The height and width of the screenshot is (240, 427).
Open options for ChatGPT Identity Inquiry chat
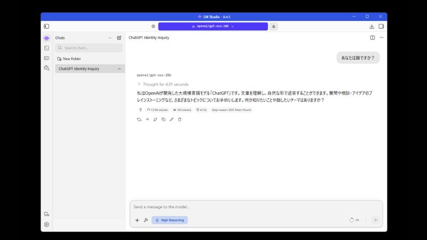tap(119, 69)
